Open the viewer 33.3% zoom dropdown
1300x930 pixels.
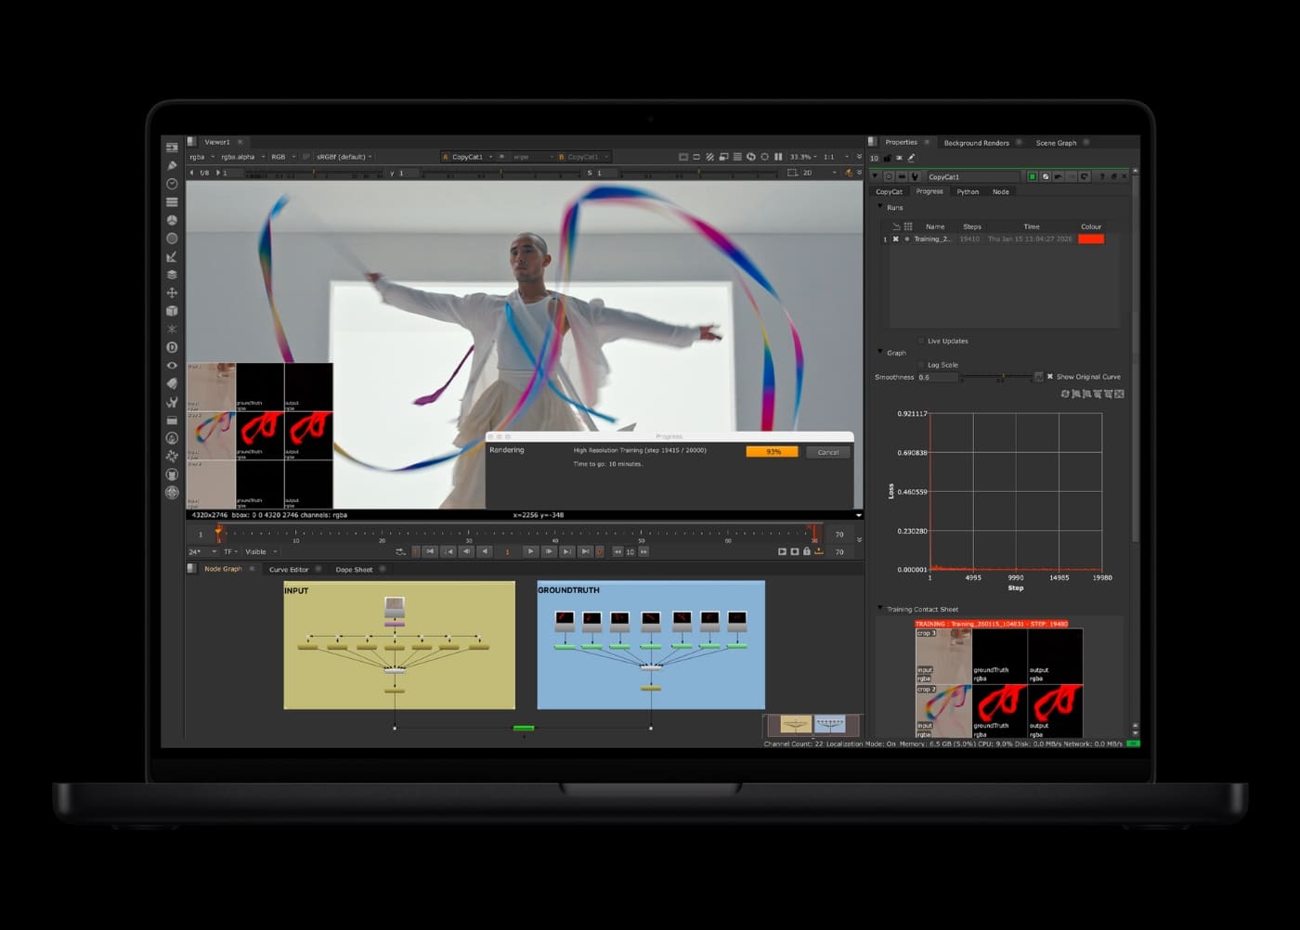802,157
